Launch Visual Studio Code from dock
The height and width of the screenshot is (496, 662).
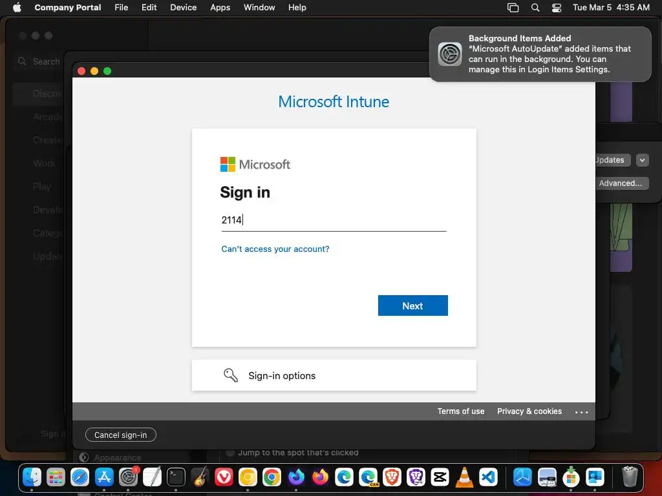point(488,477)
